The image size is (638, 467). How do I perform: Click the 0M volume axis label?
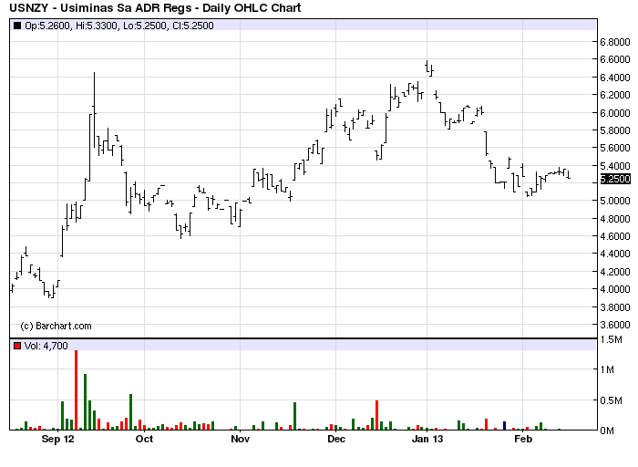[607, 431]
